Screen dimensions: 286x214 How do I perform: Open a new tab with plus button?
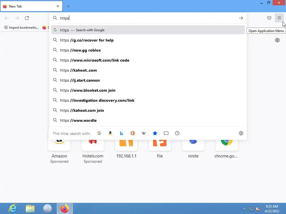click(68, 6)
